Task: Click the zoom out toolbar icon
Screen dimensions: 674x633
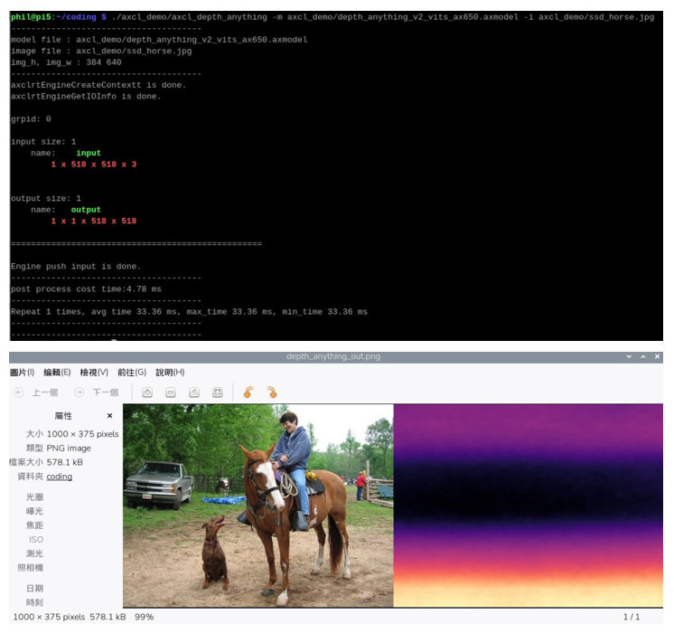Action: click(171, 392)
